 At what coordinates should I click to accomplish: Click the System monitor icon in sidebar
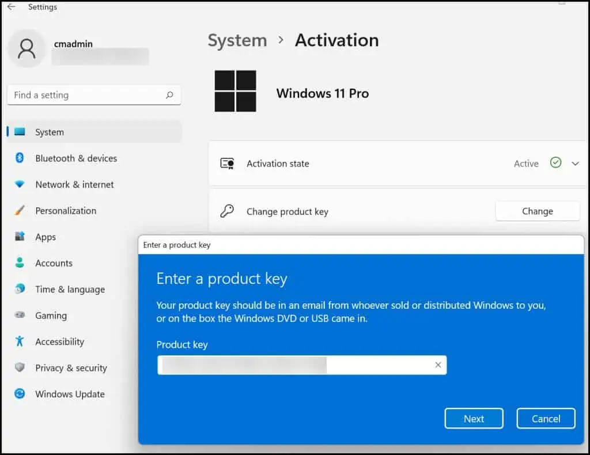point(20,132)
